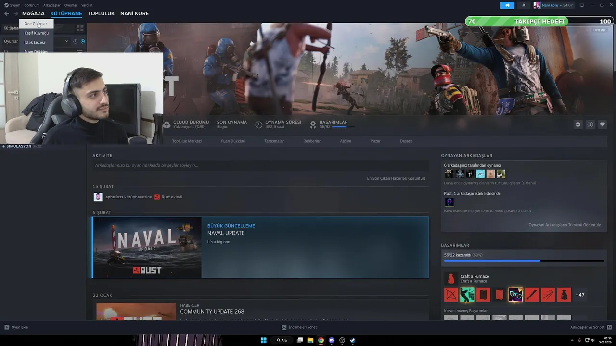Click the green dancing achievement icon
The height and width of the screenshot is (346, 616).
[467, 295]
